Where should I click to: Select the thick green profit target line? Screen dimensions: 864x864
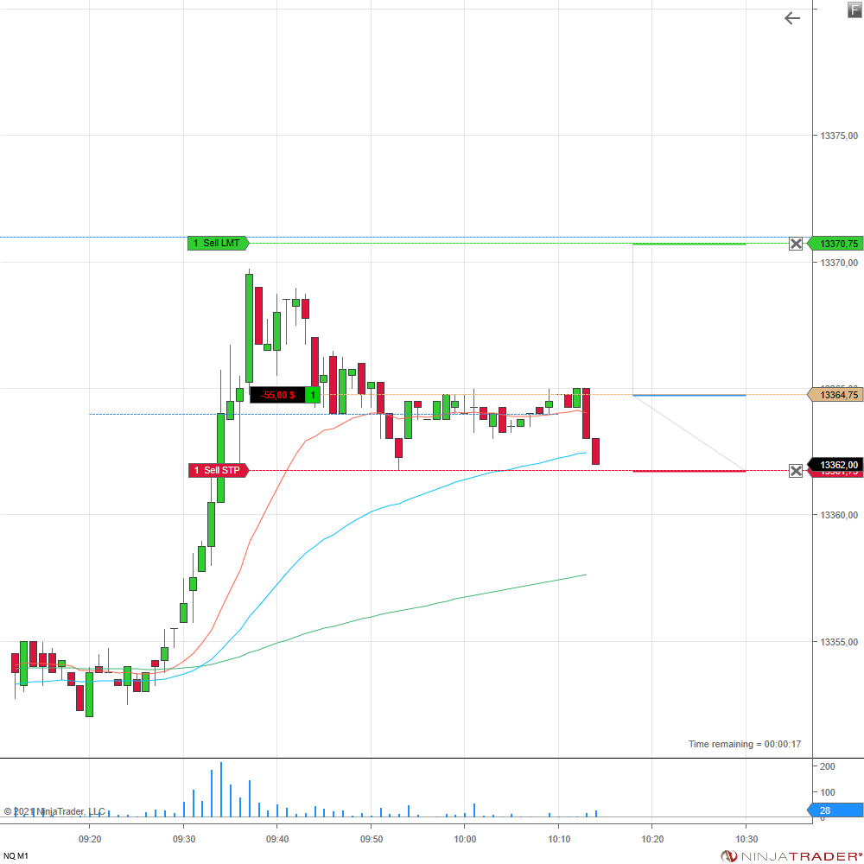point(689,244)
